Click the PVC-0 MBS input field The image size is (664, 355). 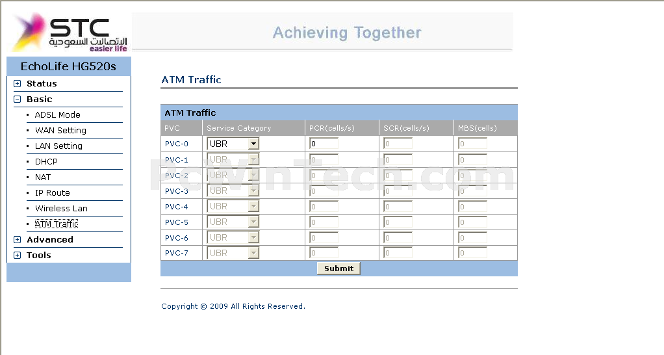[x=472, y=144]
